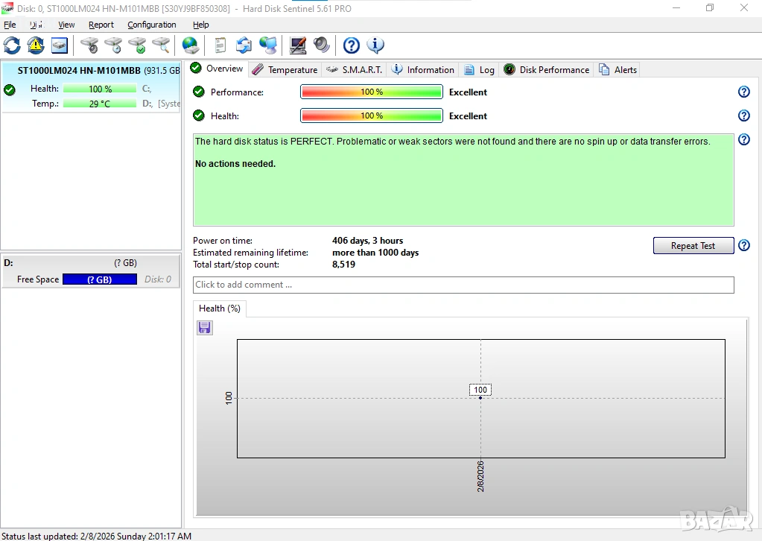
Task: Click the Health percentage bar in Overview
Action: pyautogui.click(x=371, y=116)
